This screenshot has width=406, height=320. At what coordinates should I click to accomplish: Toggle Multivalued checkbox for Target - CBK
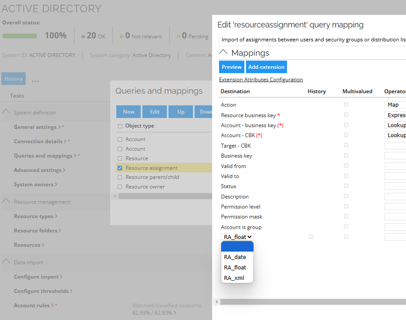(346, 145)
